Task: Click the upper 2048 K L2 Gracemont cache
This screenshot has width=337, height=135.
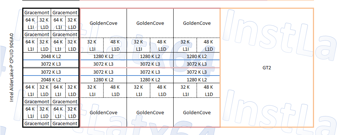Action: 51,56
